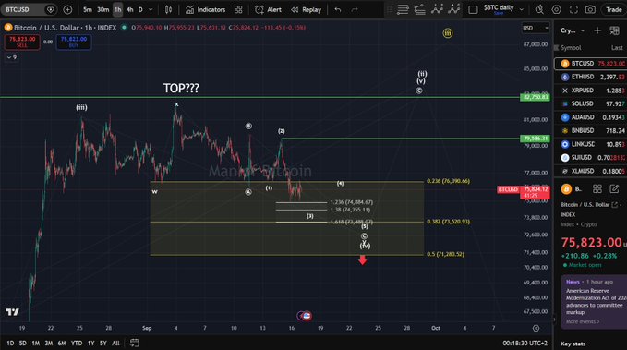Viewport: 627px width, 350px height.
Task: Add a symbol to the watchlist
Action: [x=597, y=30]
